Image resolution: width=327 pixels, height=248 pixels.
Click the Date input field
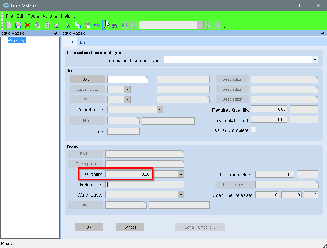pos(123,132)
